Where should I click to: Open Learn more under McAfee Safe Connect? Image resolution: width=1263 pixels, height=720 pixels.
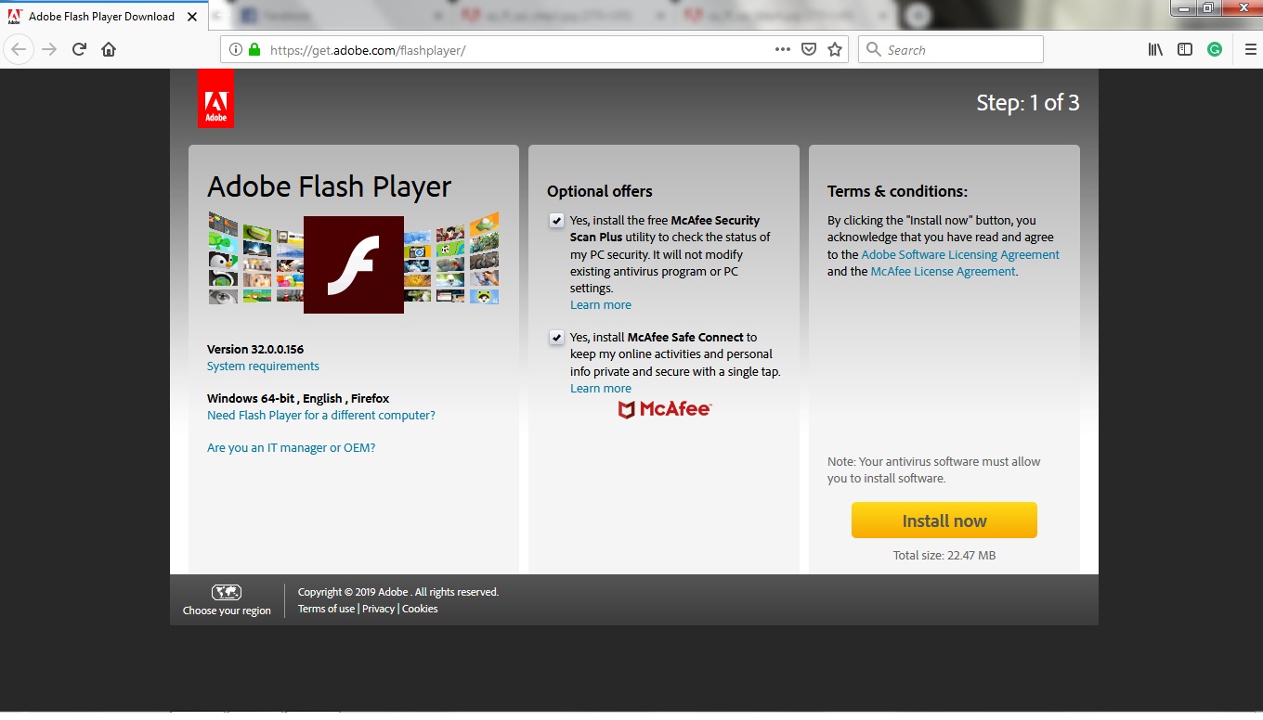[x=601, y=389]
